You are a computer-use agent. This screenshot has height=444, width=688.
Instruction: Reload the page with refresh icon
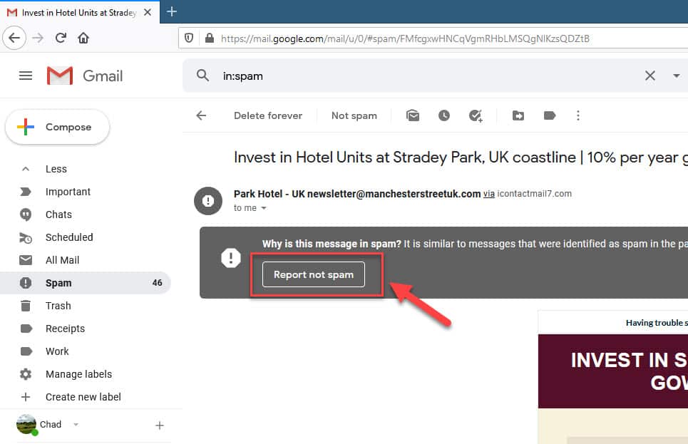click(61, 38)
